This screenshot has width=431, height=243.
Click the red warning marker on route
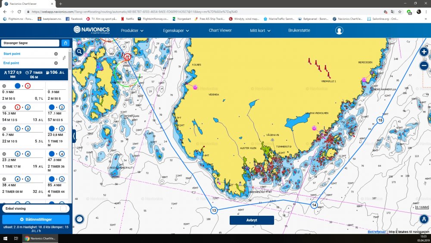[x=127, y=57]
